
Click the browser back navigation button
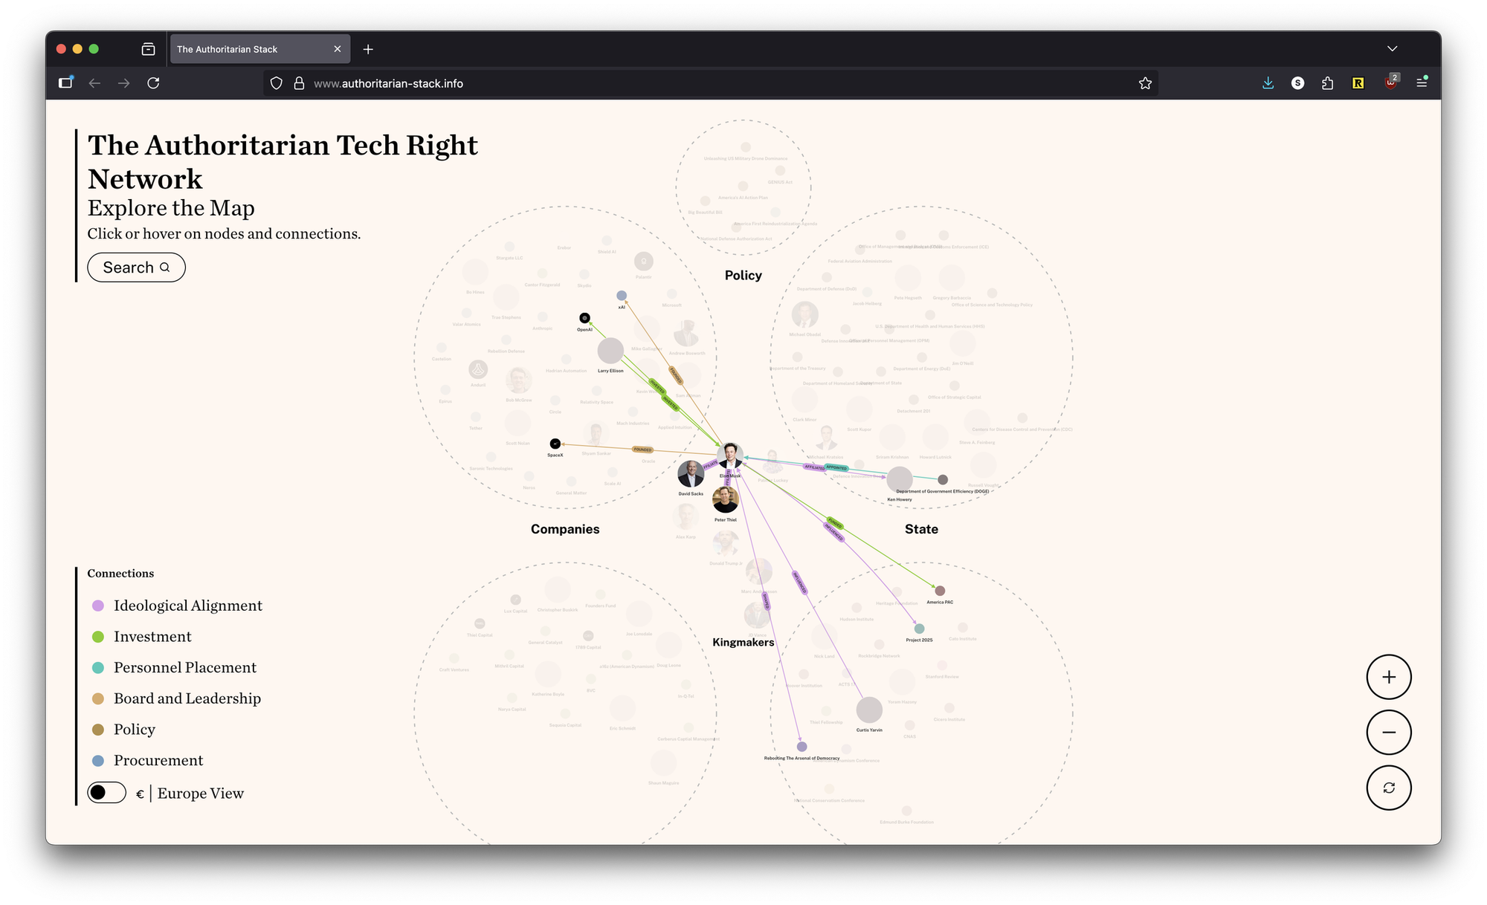click(95, 83)
